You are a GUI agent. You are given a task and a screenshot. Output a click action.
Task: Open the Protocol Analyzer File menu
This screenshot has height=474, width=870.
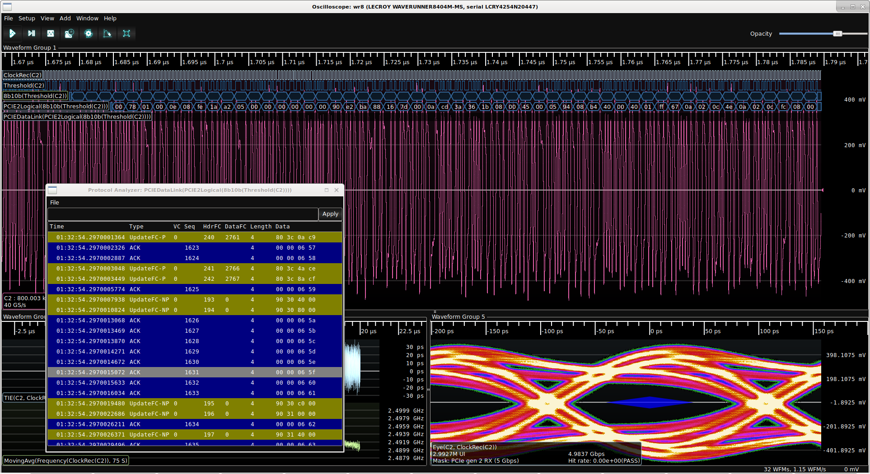pos(55,203)
